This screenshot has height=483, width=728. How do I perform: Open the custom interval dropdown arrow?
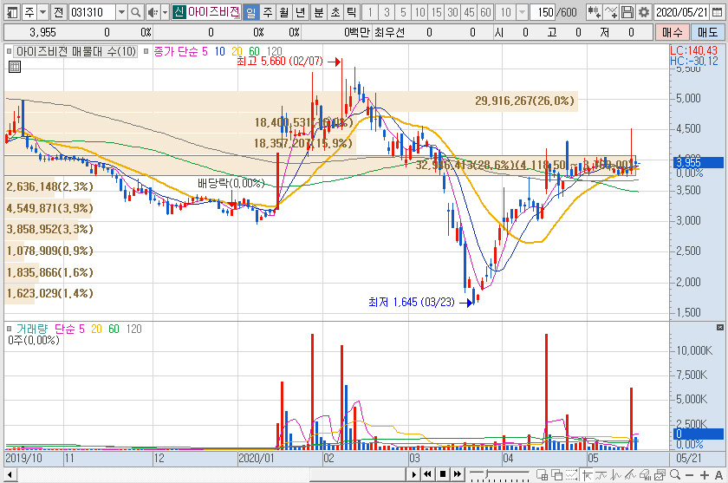[522, 12]
